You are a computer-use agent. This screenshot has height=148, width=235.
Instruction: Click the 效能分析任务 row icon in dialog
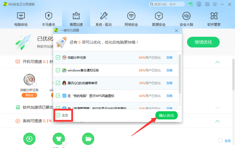(64, 57)
